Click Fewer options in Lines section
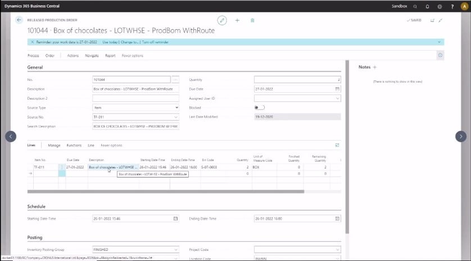 [x=111, y=145]
